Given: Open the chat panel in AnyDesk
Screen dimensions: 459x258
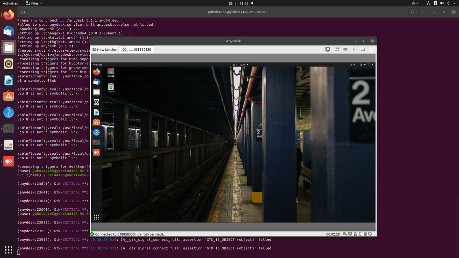Looking at the screenshot, I should tap(337, 49).
